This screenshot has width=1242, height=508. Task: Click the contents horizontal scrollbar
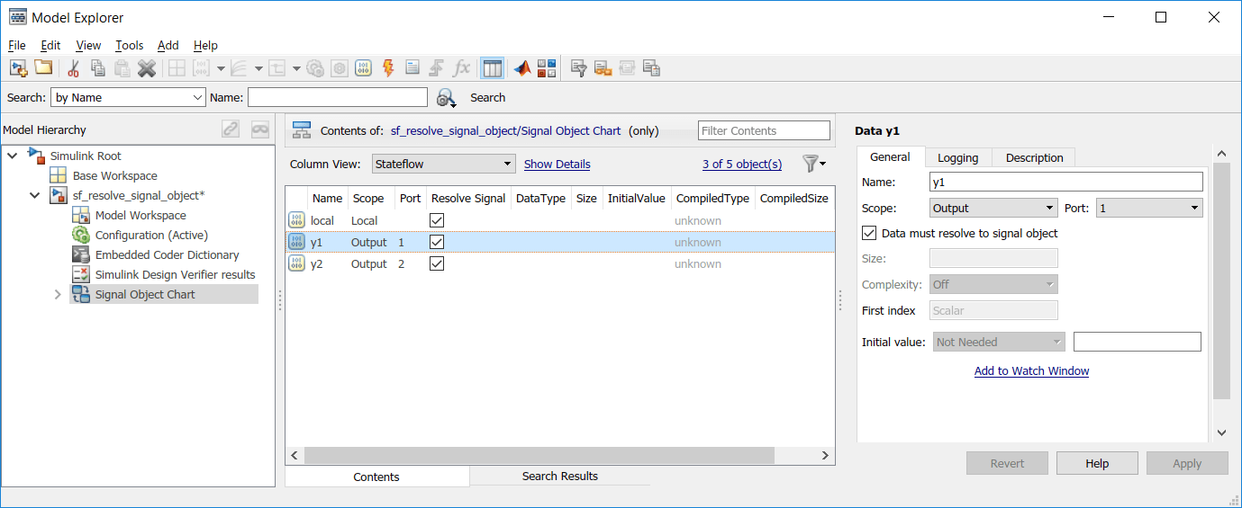[540, 456]
